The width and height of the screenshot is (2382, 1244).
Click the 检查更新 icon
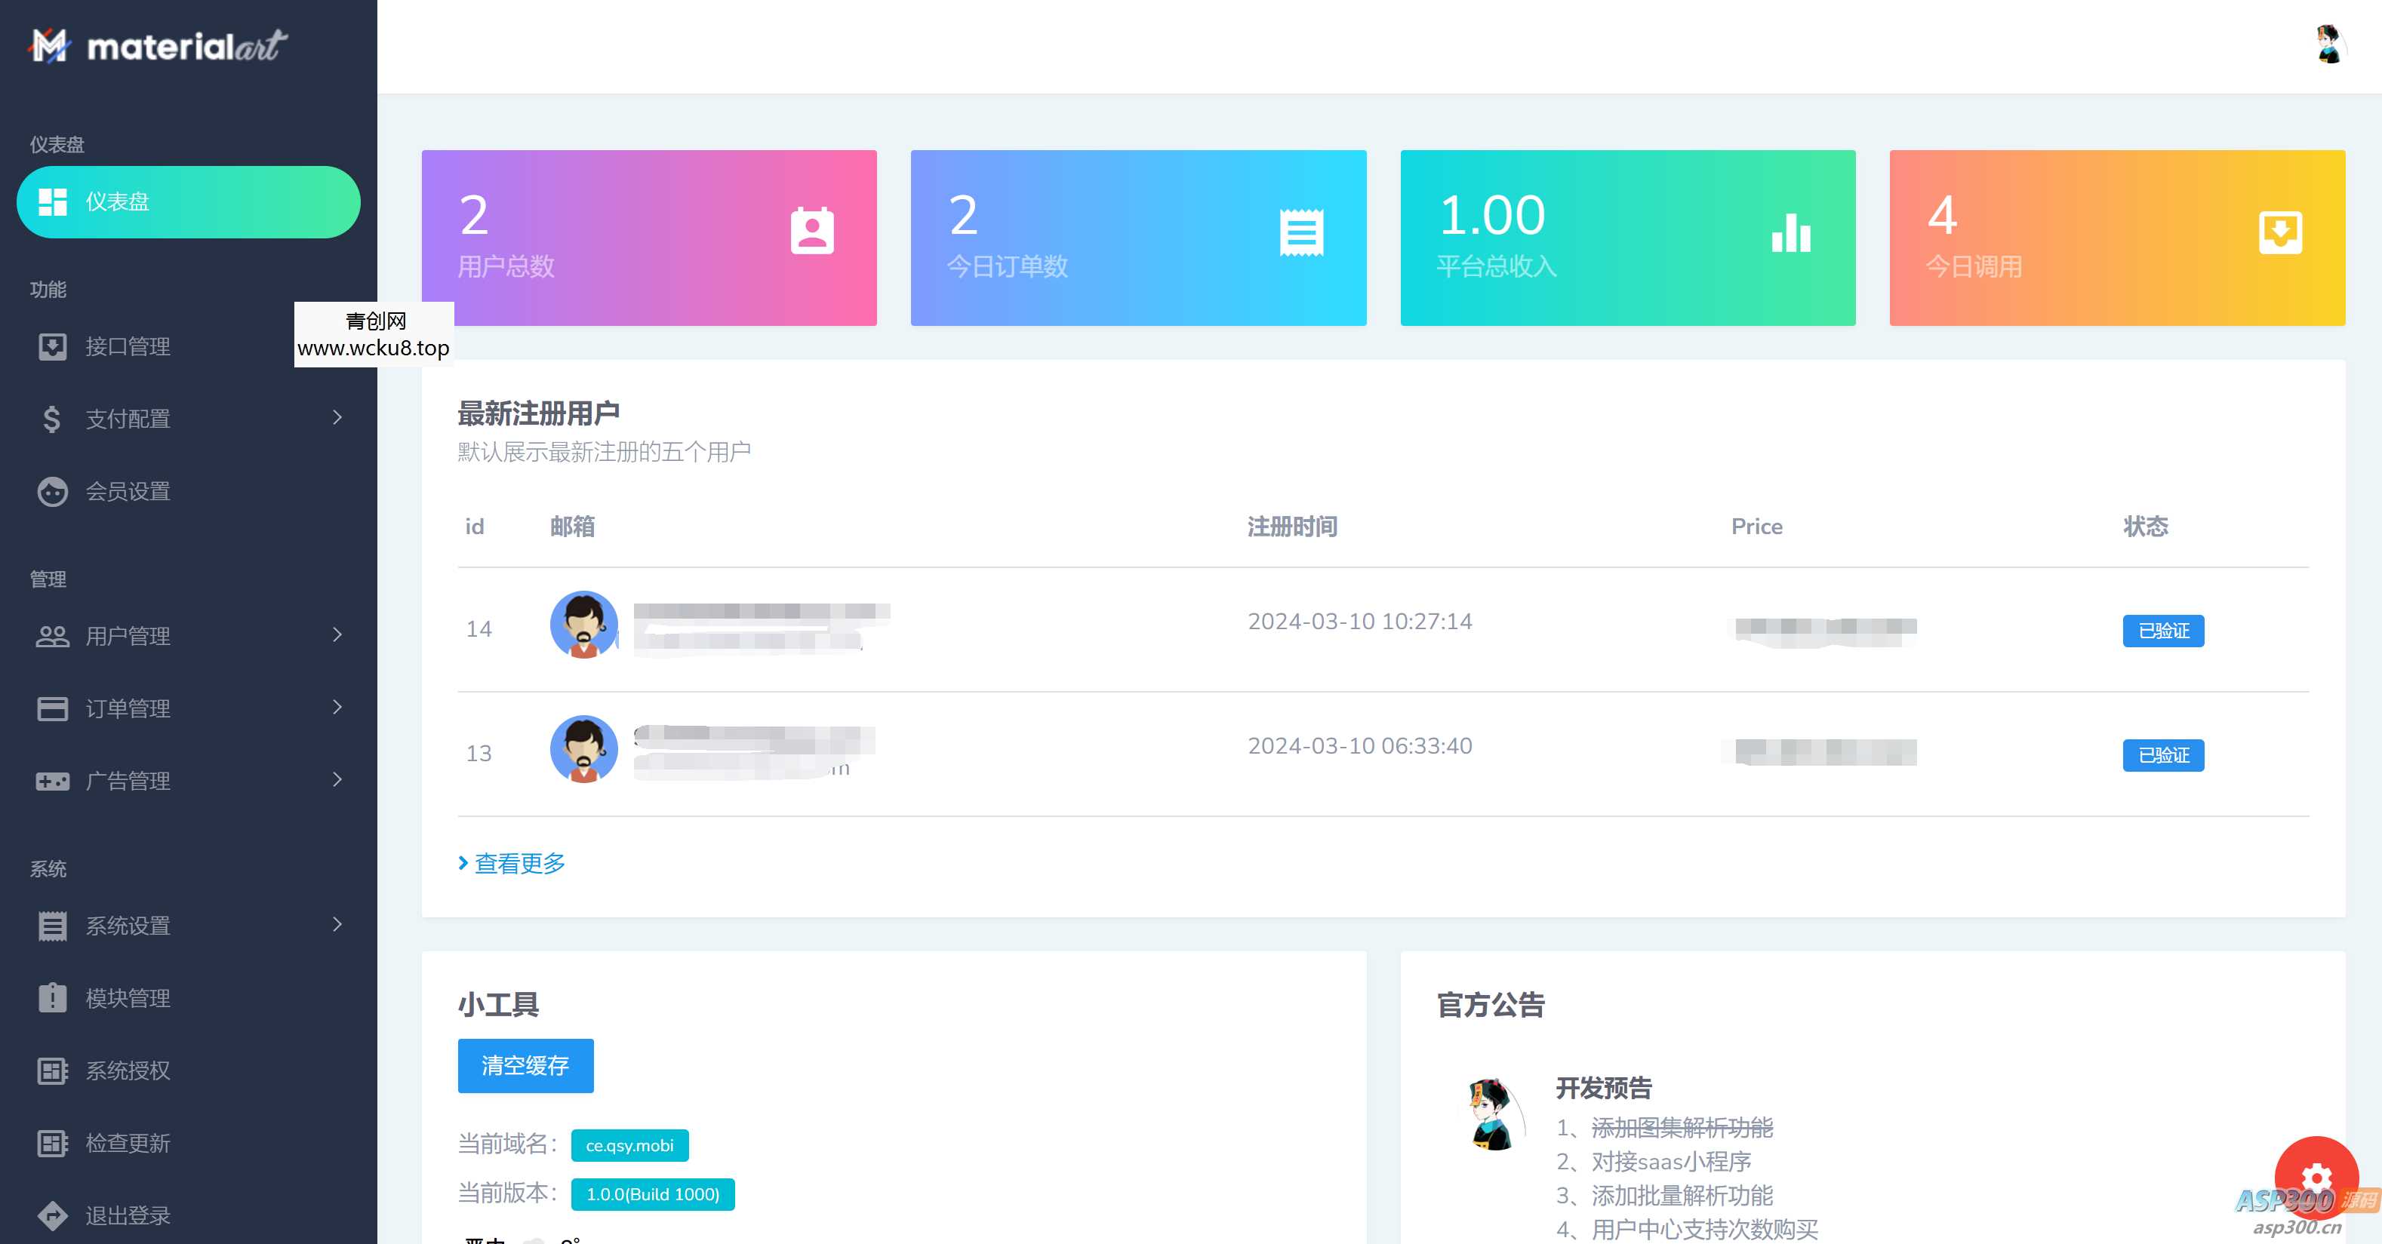(x=52, y=1144)
